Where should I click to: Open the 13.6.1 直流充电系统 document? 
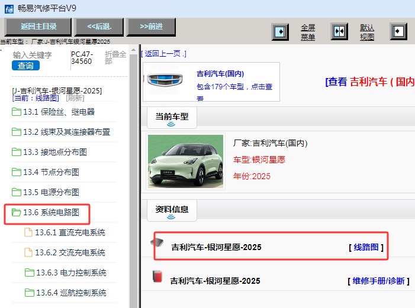tap(70, 232)
